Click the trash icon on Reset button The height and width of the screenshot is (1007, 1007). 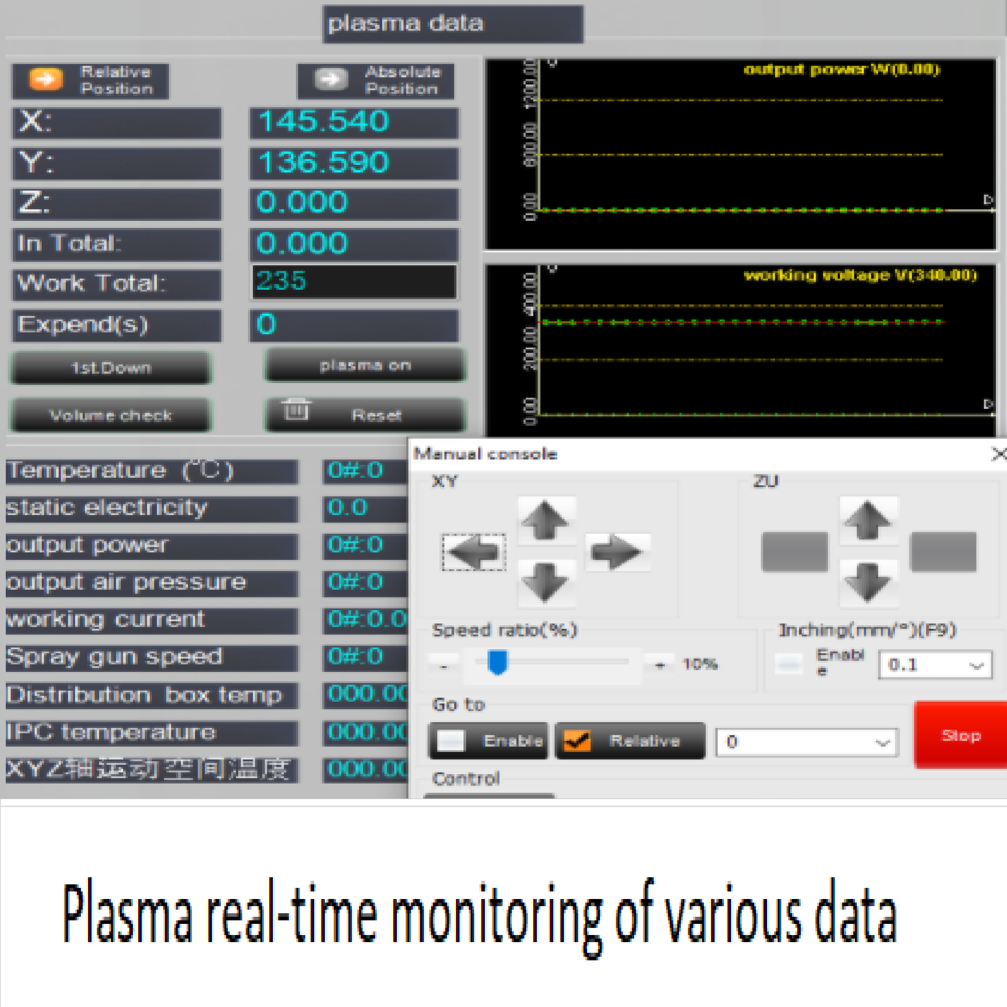[x=296, y=410]
